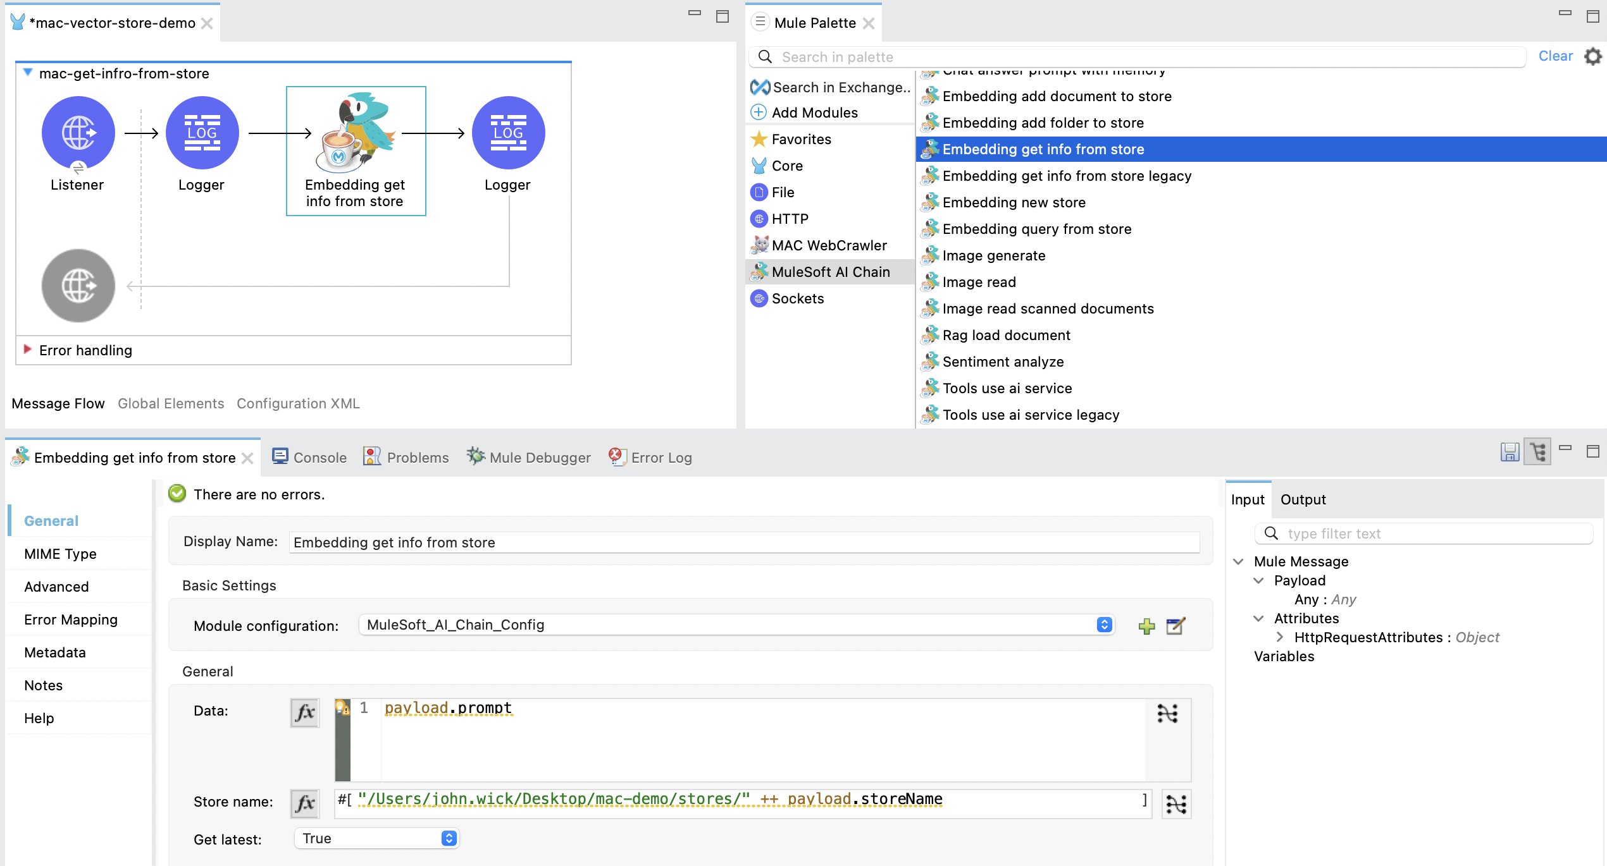Pick Sentiment analyze operation

click(x=993, y=362)
